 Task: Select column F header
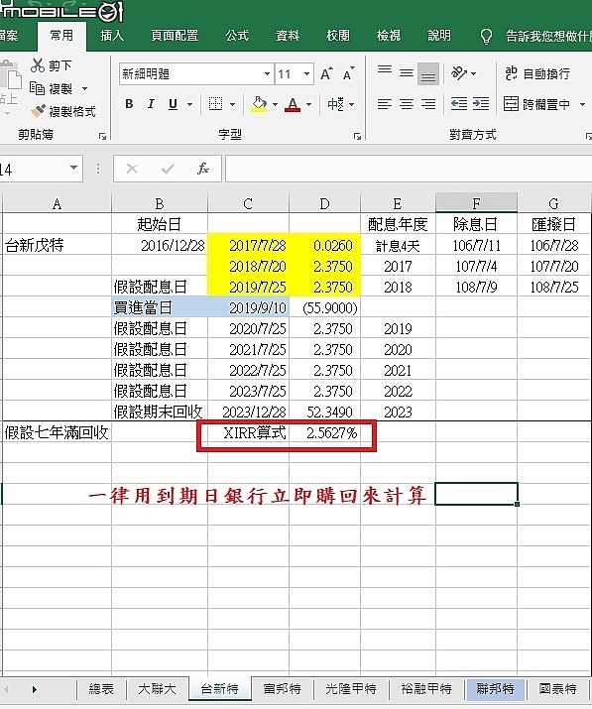click(x=476, y=203)
